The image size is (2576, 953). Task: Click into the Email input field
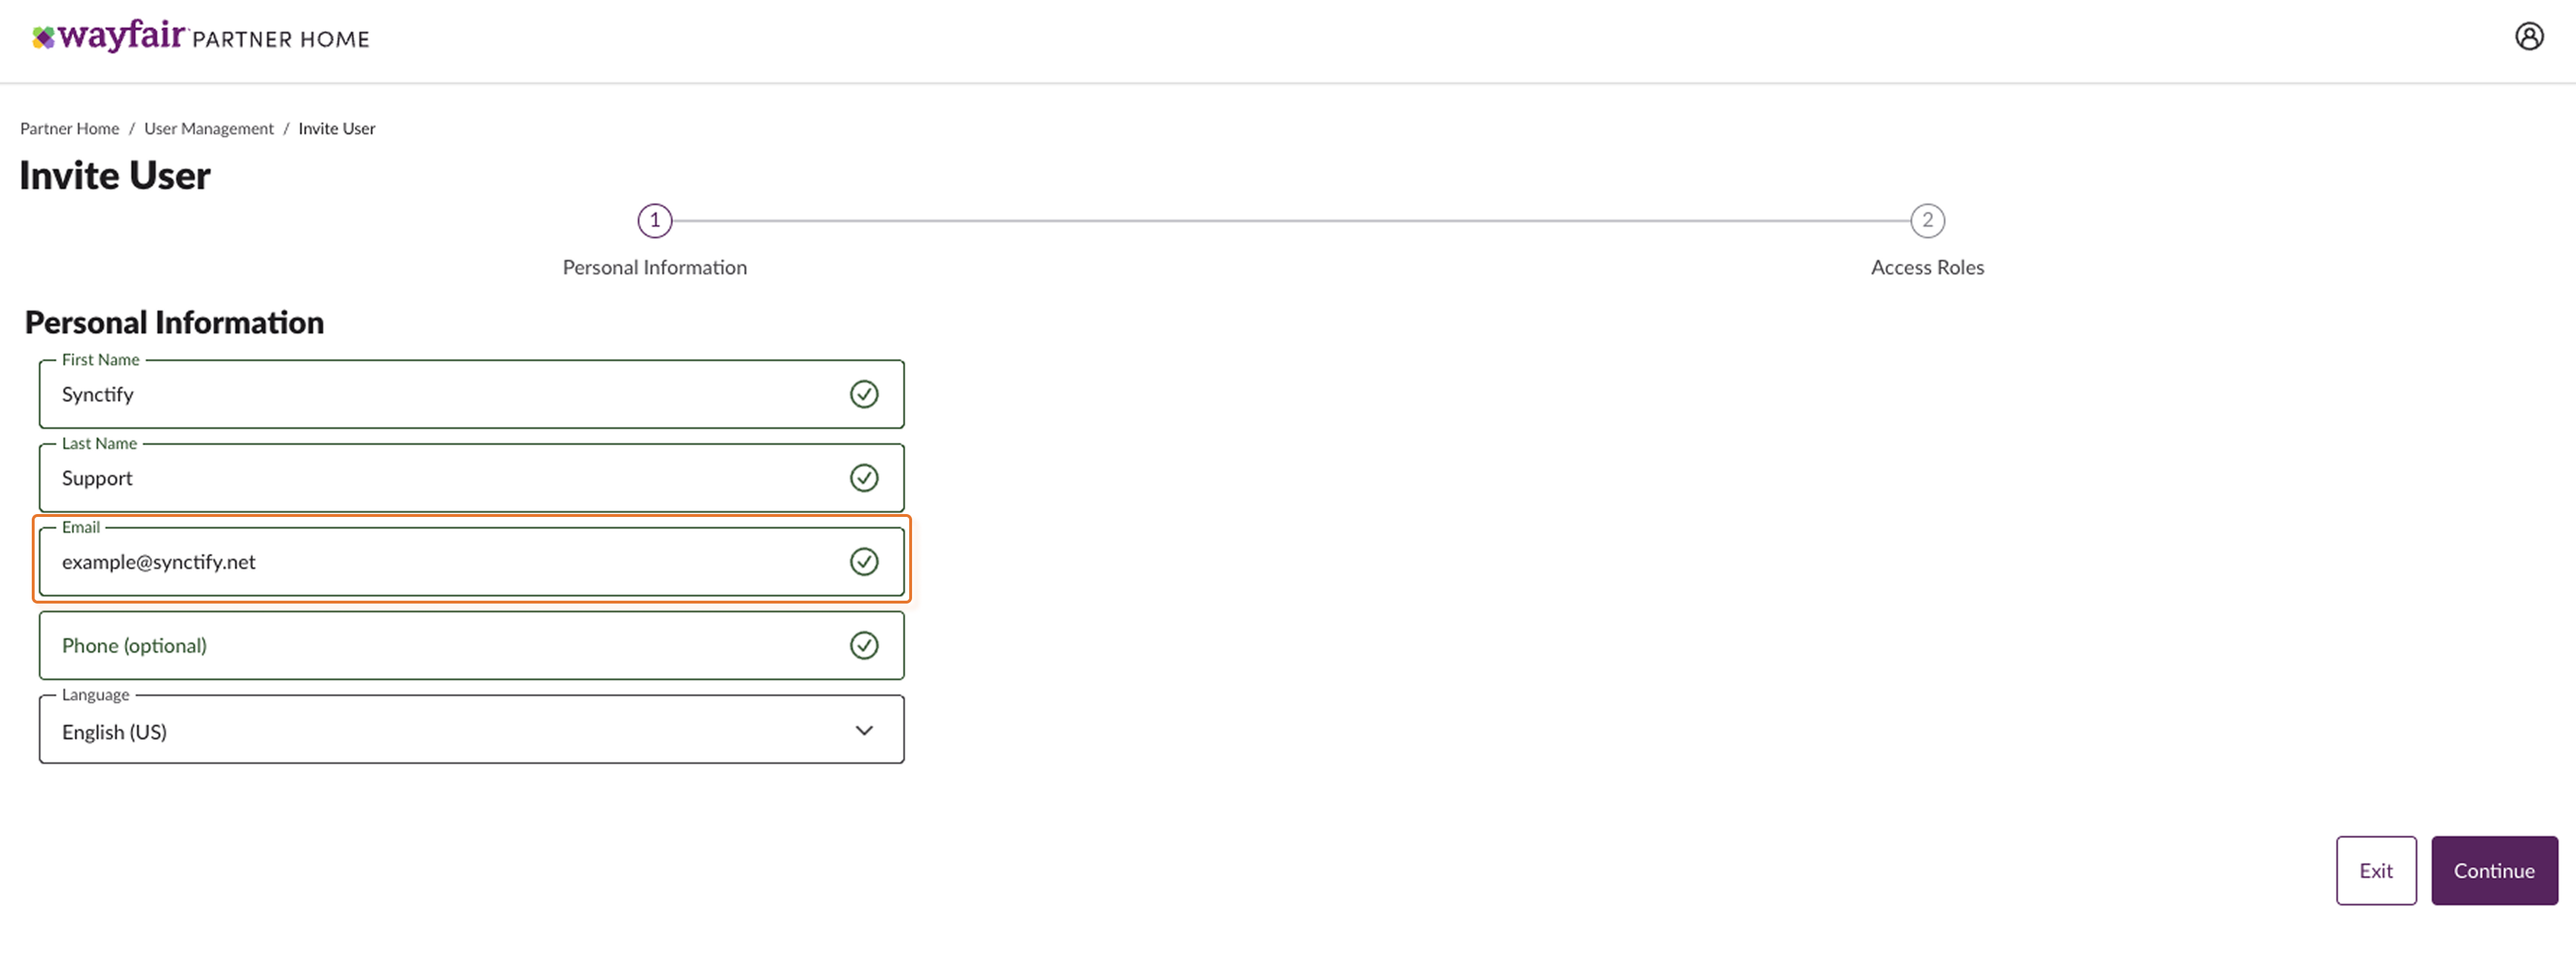pyautogui.click(x=440, y=562)
